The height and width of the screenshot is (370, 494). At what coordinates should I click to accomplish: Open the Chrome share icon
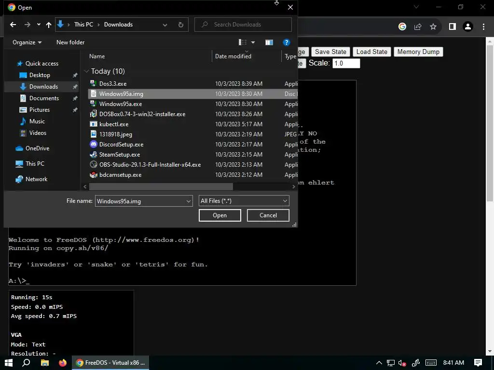tap(418, 27)
